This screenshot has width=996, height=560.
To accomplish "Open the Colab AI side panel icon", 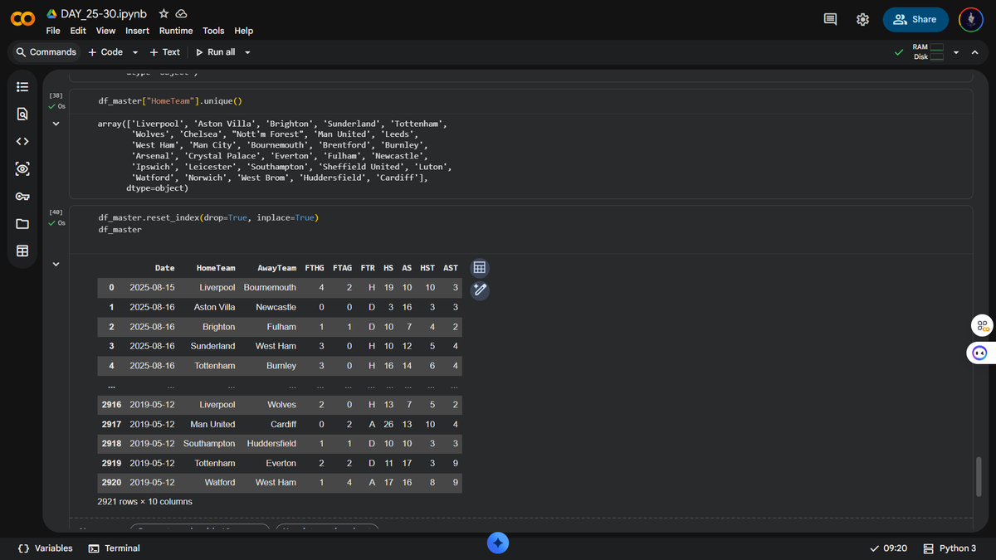I will [982, 325].
